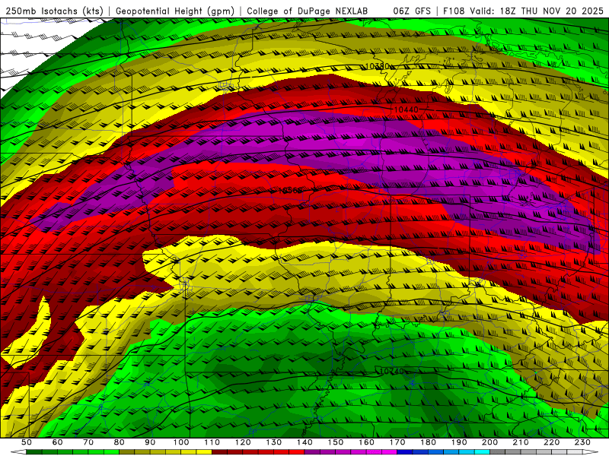Screen dimensions: 609x456
Task: Click the 80 value on the color scale
Action: point(120,442)
